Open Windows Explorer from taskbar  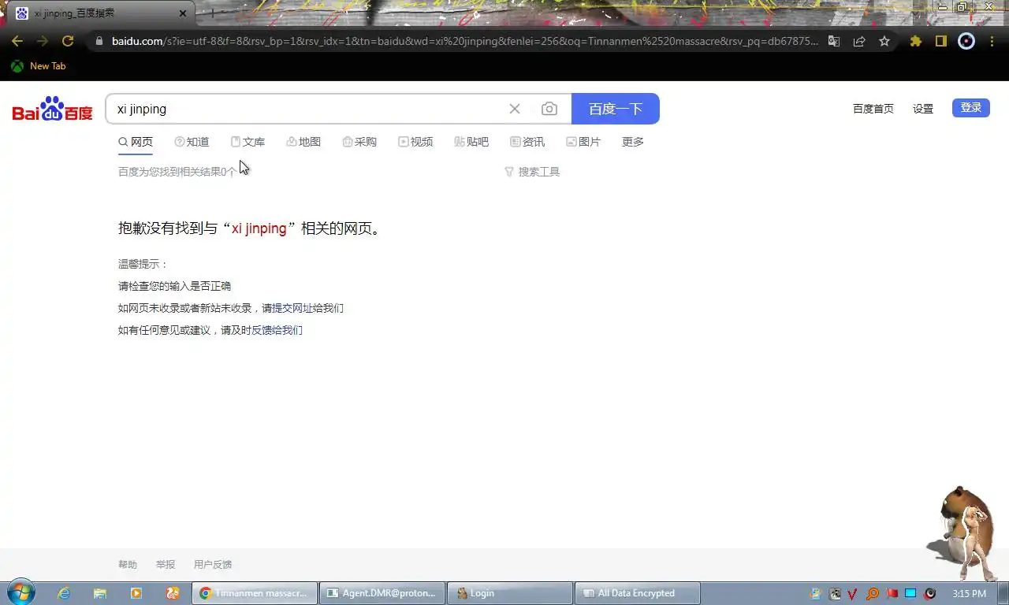point(100,593)
